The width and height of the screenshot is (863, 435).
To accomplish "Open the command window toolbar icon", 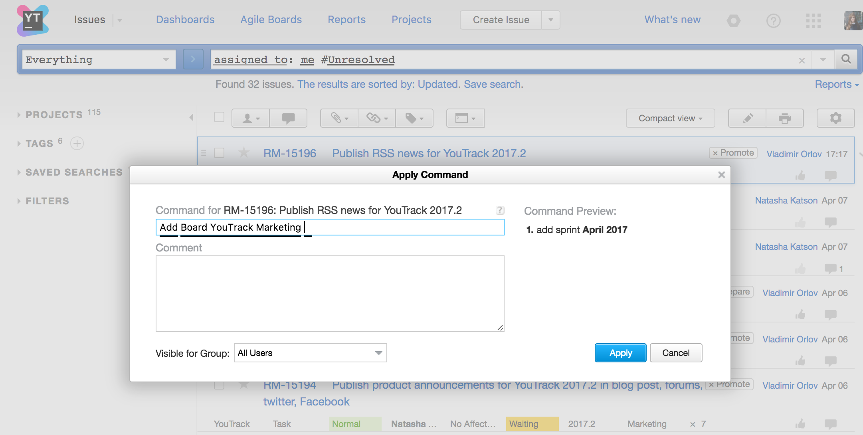I will tap(465, 118).
